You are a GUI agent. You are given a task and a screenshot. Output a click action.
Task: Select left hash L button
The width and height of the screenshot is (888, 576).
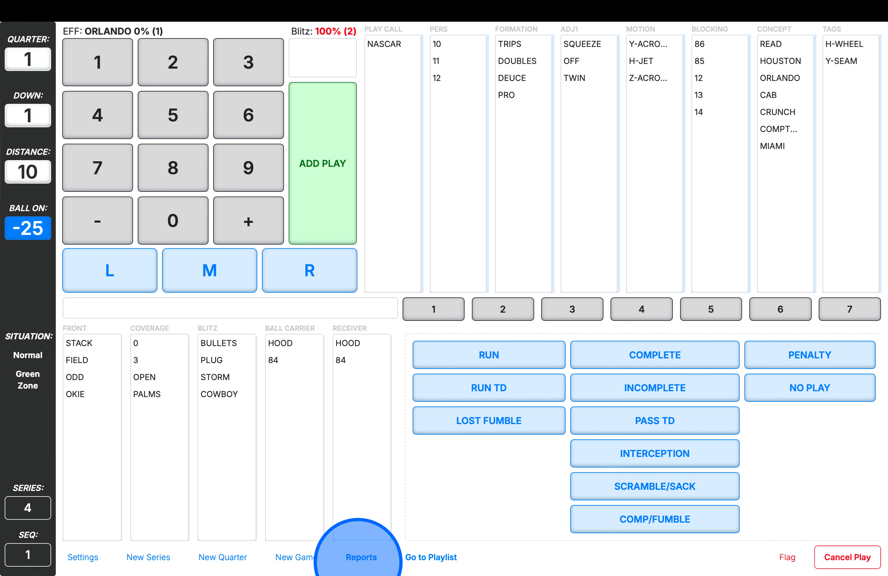point(110,270)
